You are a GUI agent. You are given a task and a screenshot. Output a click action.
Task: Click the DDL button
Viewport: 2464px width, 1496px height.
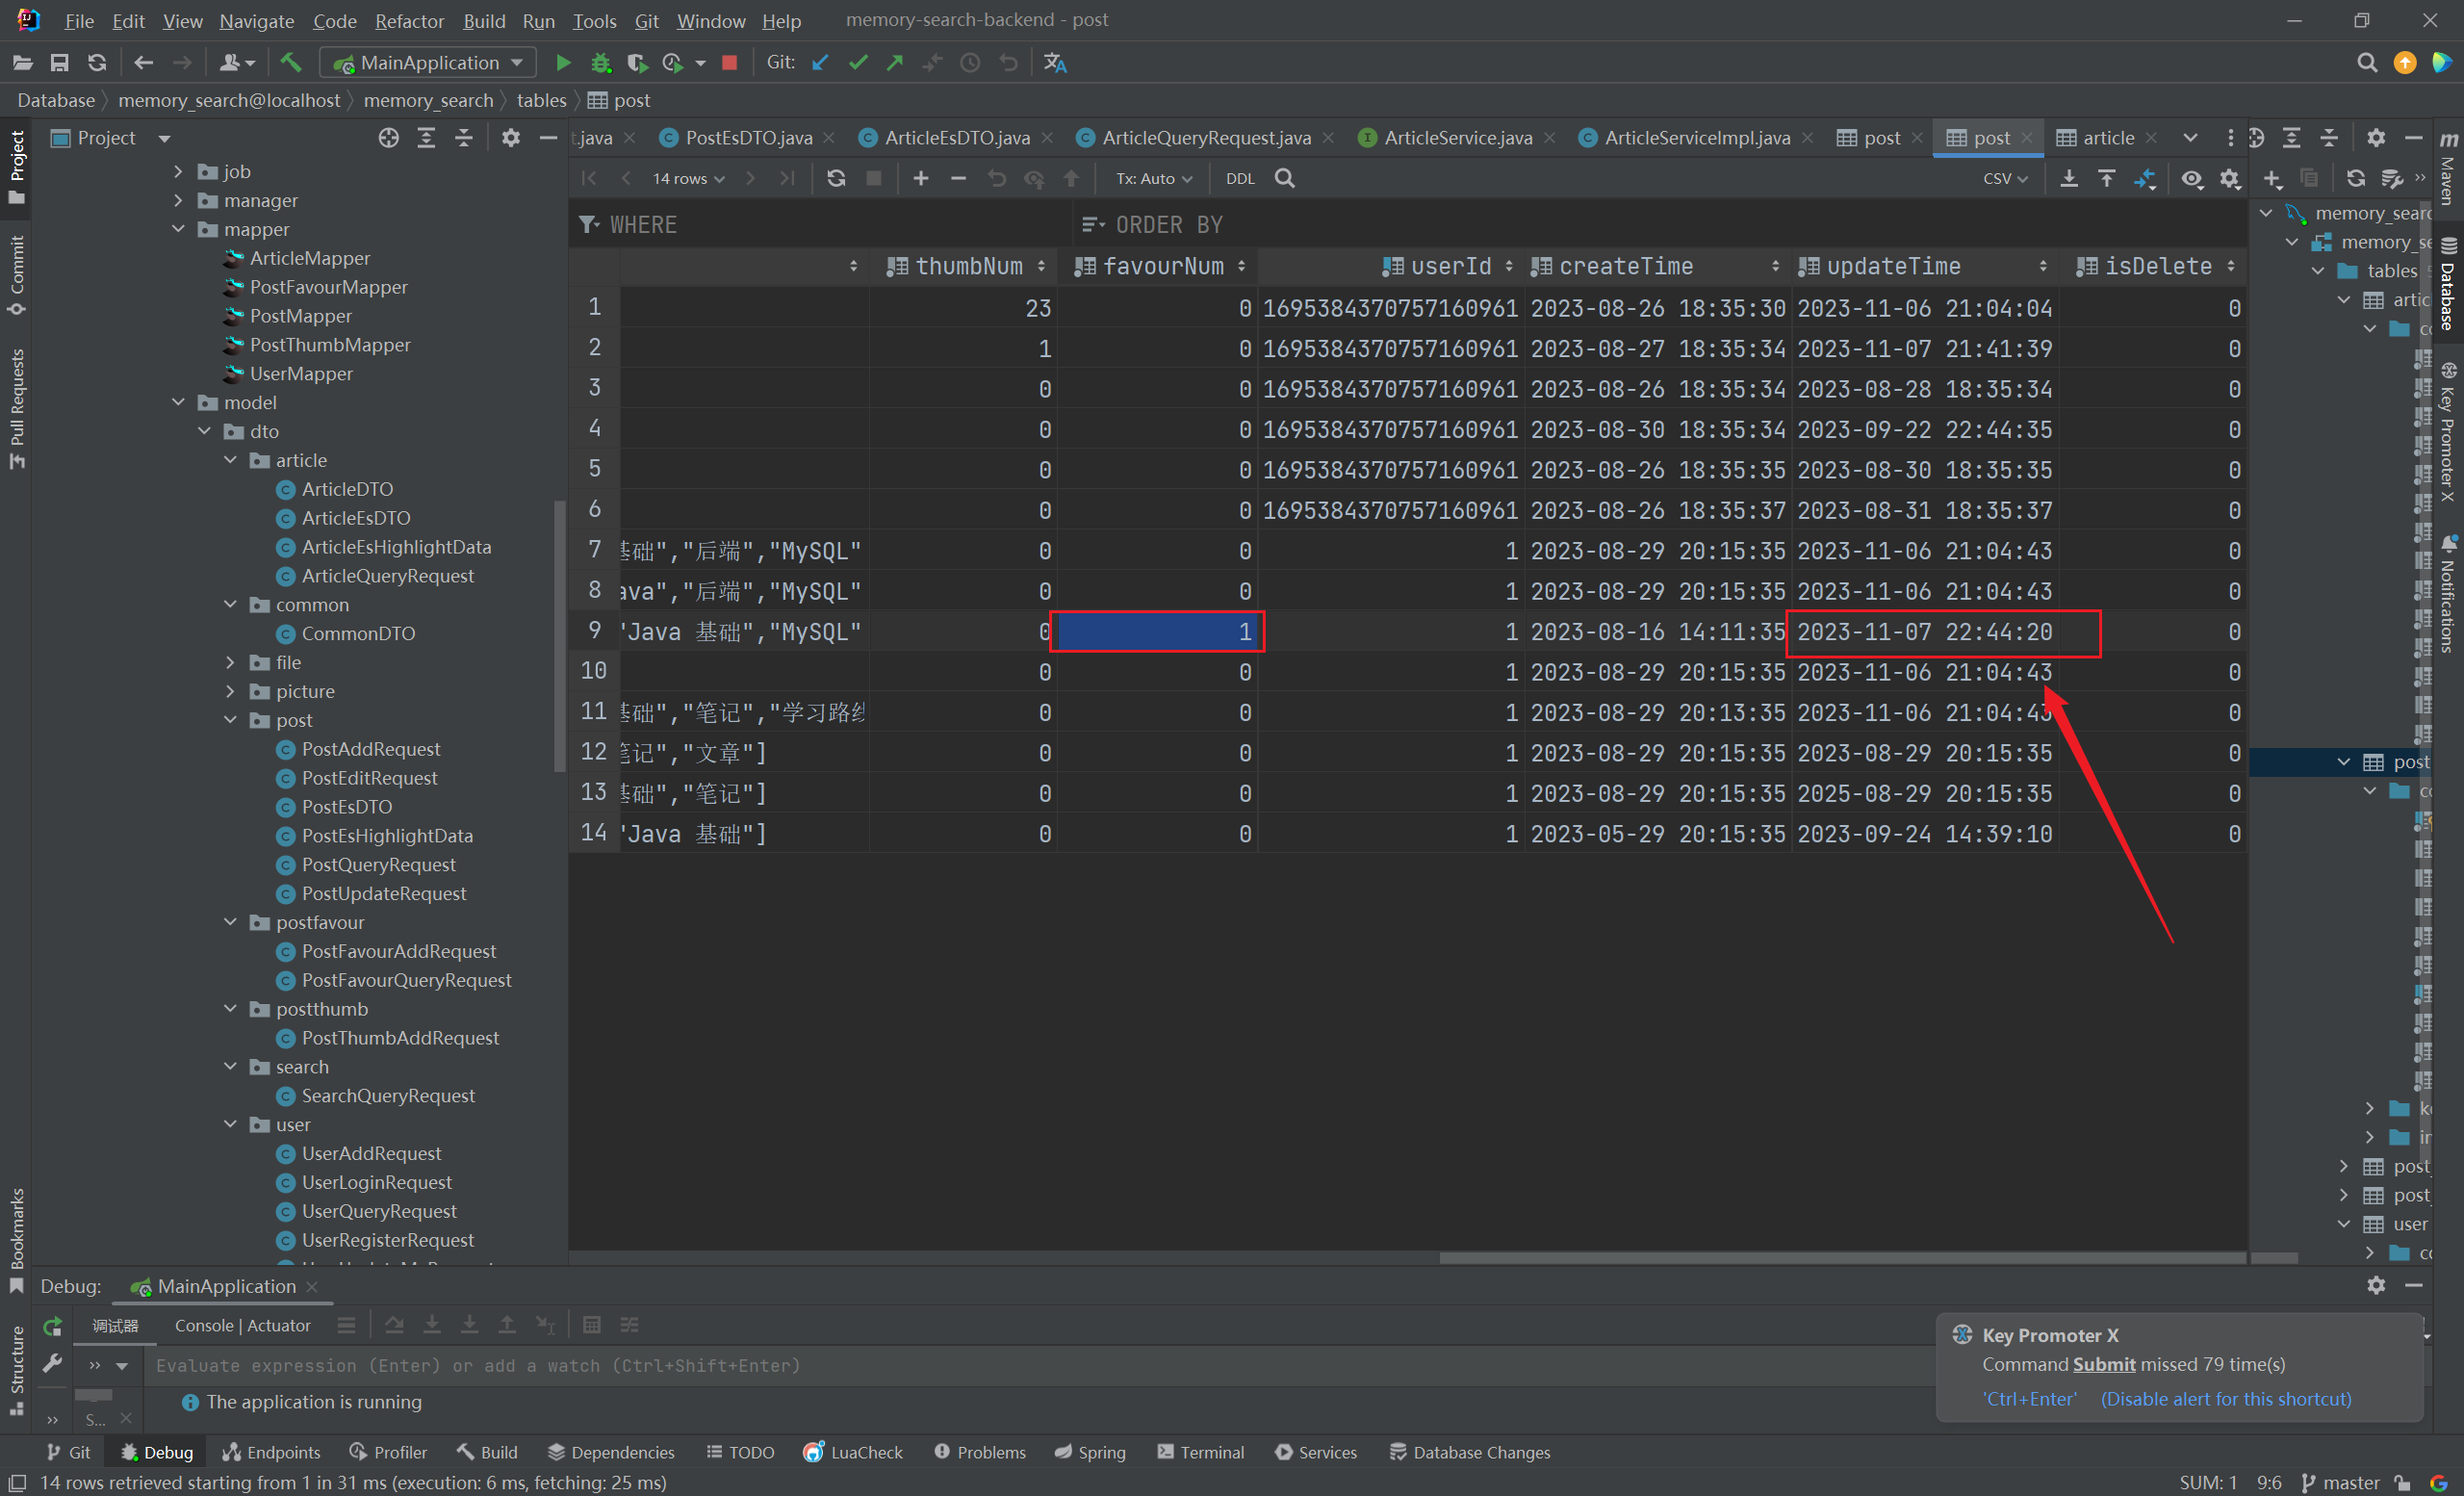coord(1240,179)
